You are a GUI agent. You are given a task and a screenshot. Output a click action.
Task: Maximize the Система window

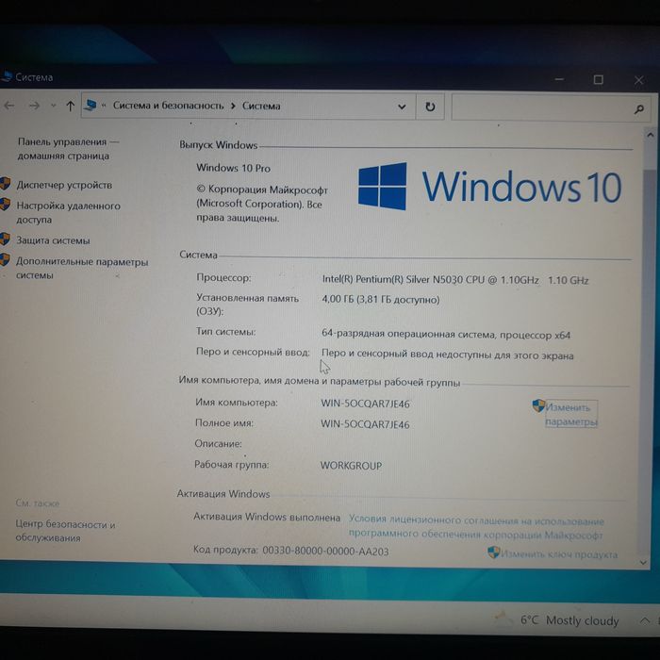click(x=598, y=79)
